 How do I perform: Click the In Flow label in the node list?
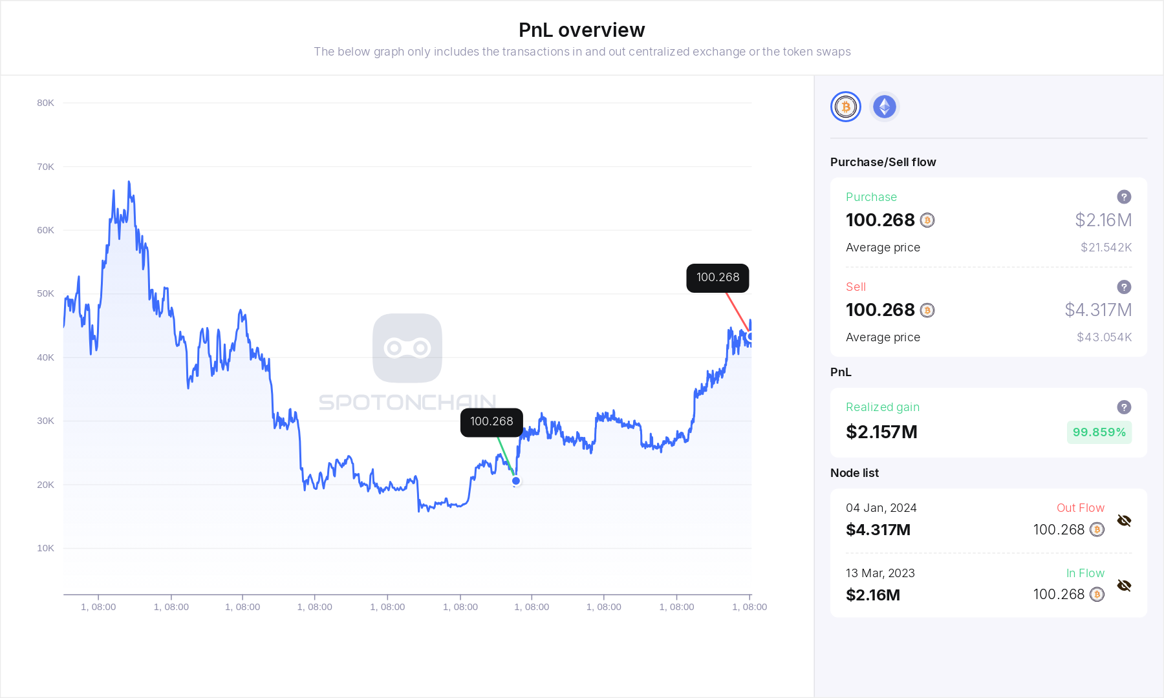(1085, 573)
